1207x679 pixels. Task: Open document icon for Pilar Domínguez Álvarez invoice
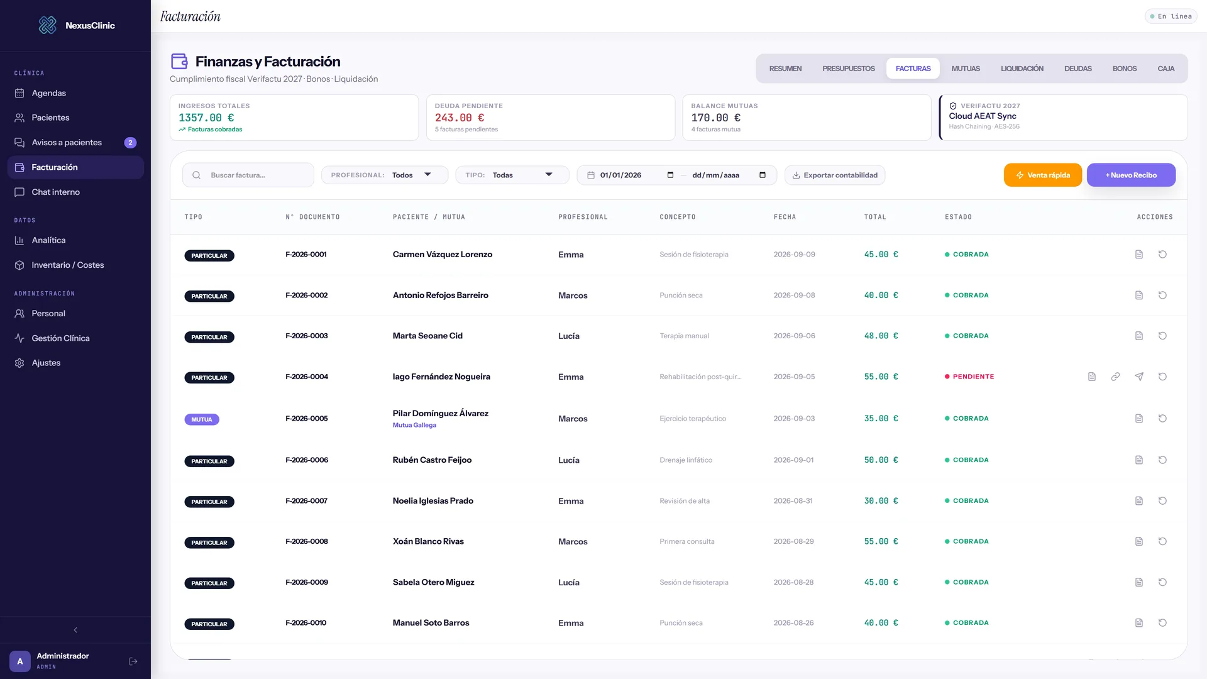coord(1138,419)
